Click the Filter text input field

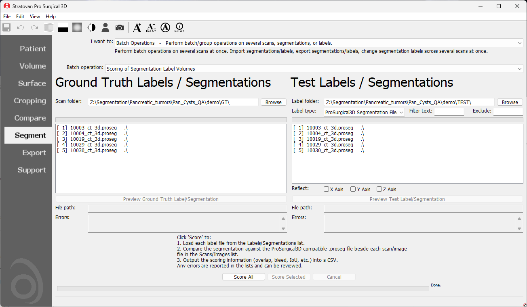click(x=449, y=112)
